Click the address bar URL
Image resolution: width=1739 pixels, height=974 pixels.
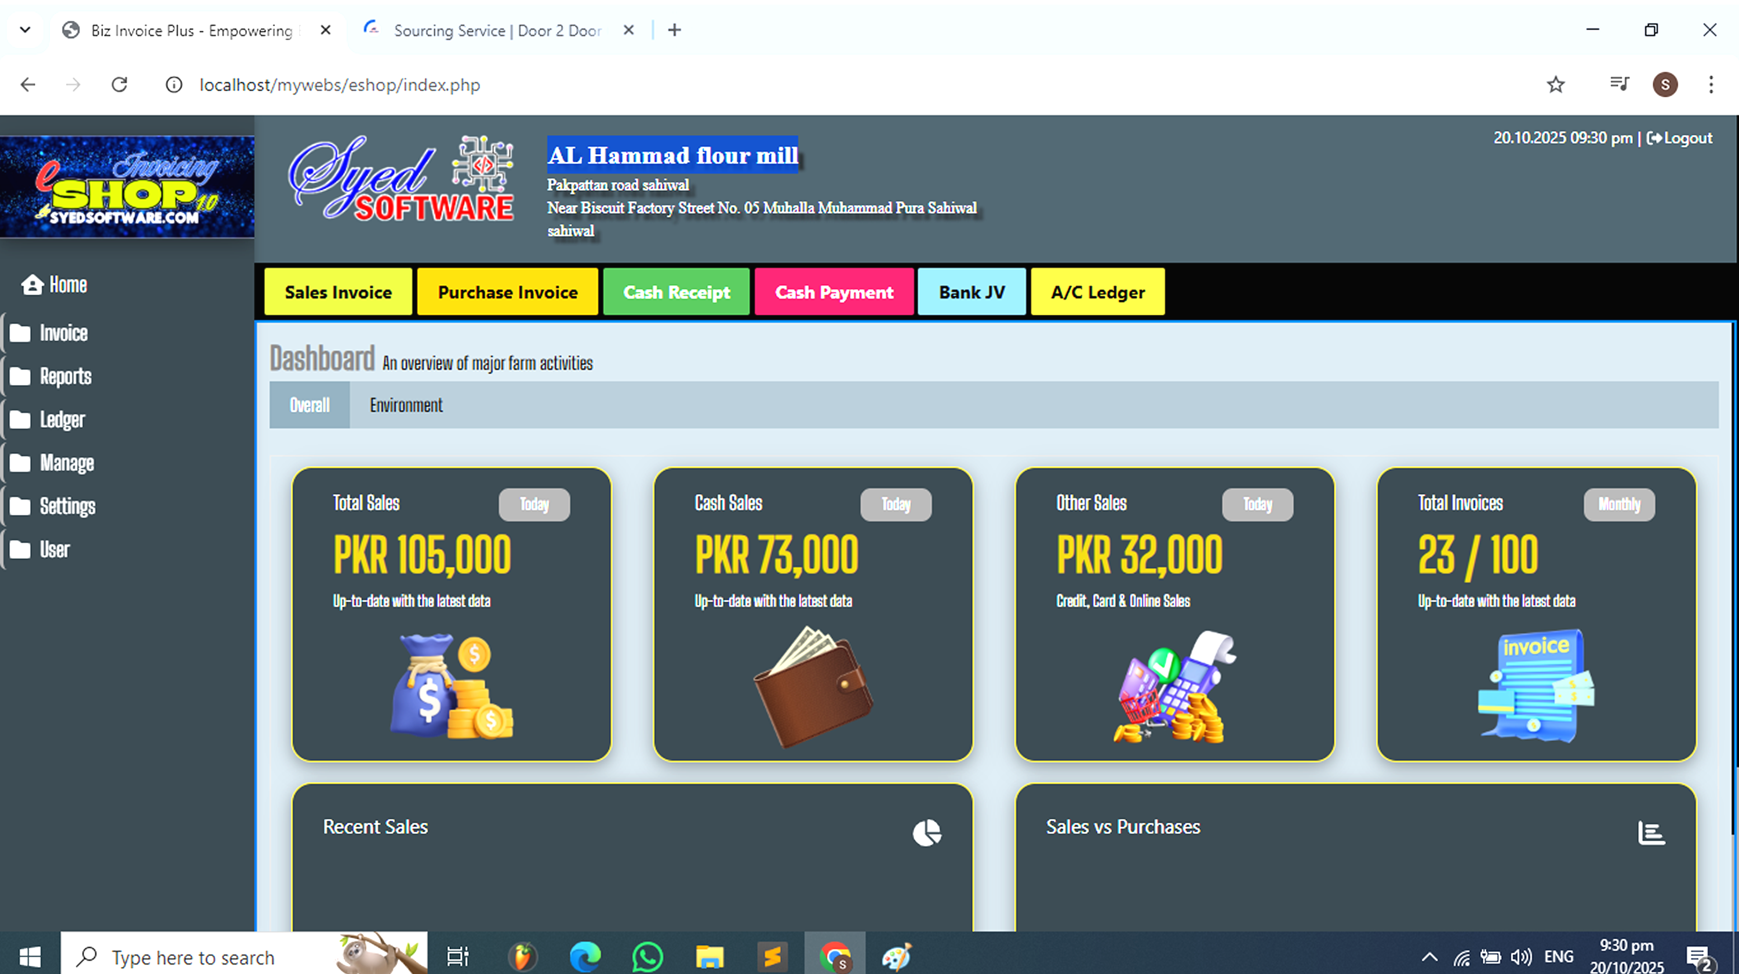(x=340, y=85)
